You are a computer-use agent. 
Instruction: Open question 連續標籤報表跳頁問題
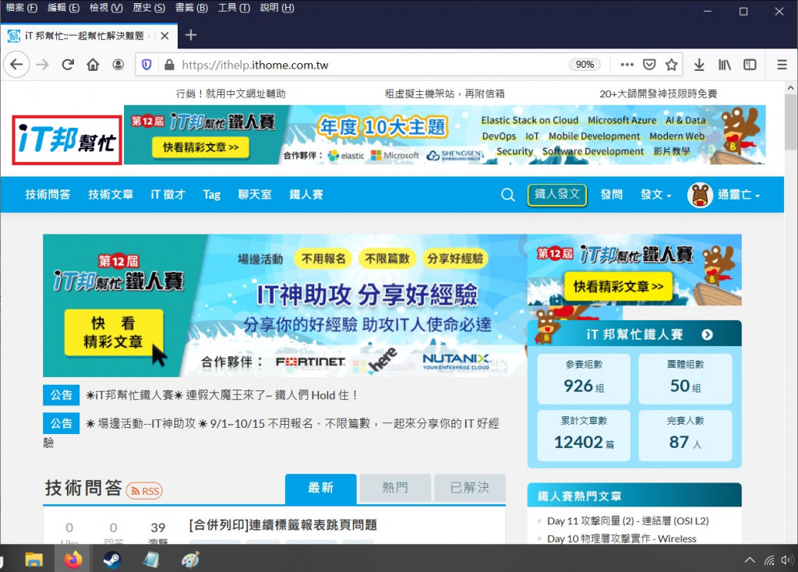283,524
